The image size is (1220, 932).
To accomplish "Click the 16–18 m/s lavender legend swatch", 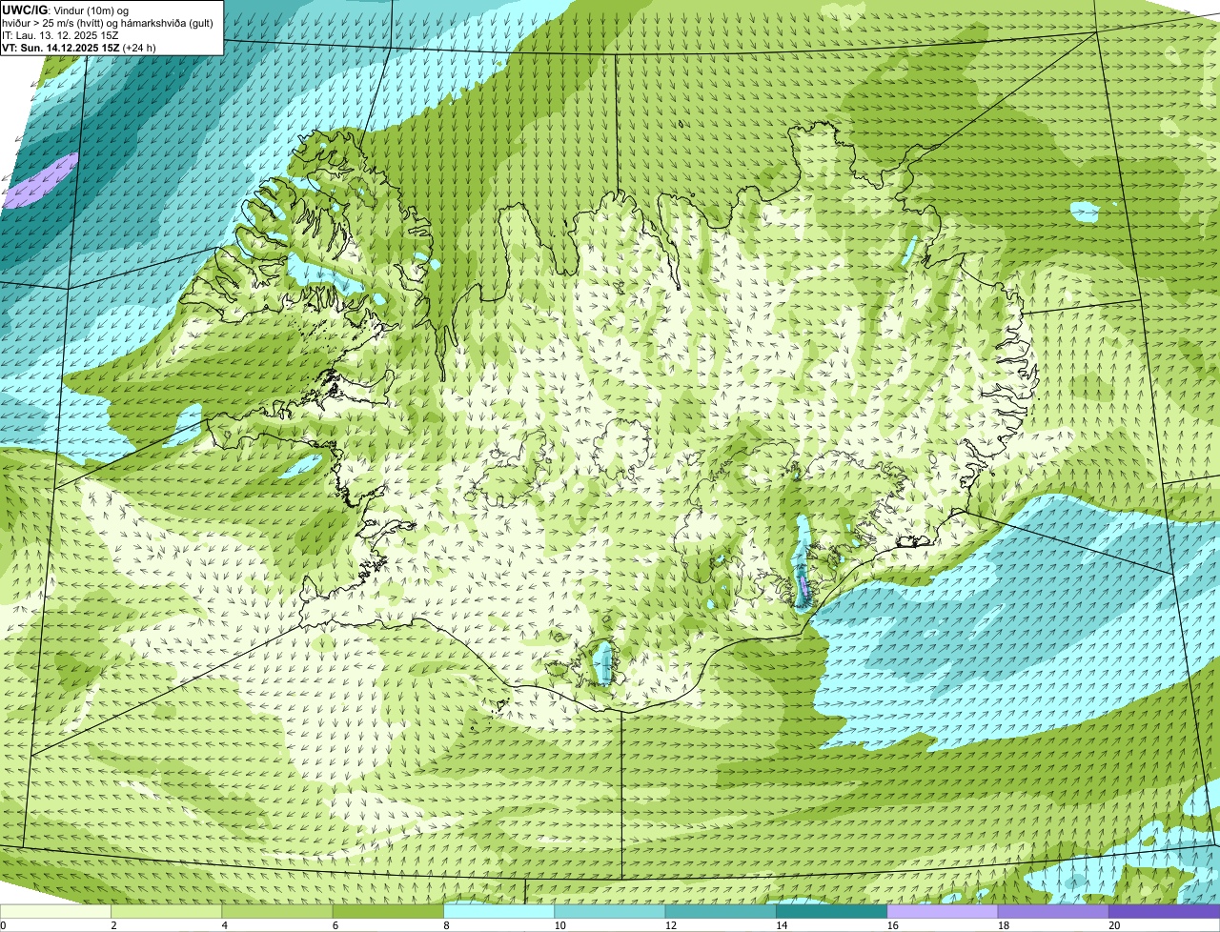I will click(943, 911).
